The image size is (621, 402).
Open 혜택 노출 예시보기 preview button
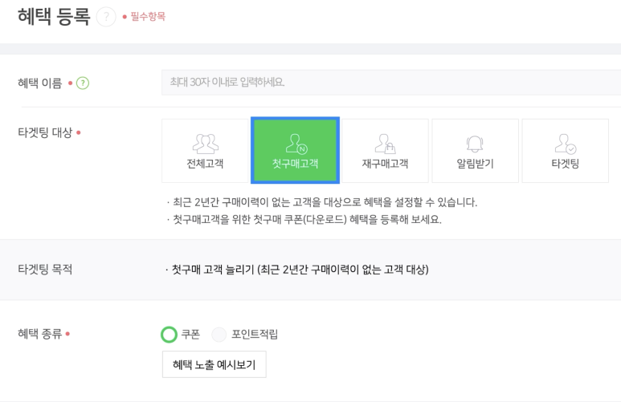click(x=214, y=364)
